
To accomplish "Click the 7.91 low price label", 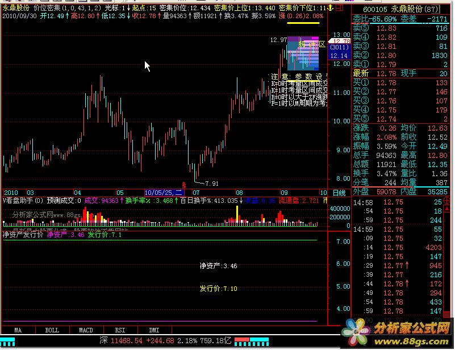I will pos(212,184).
